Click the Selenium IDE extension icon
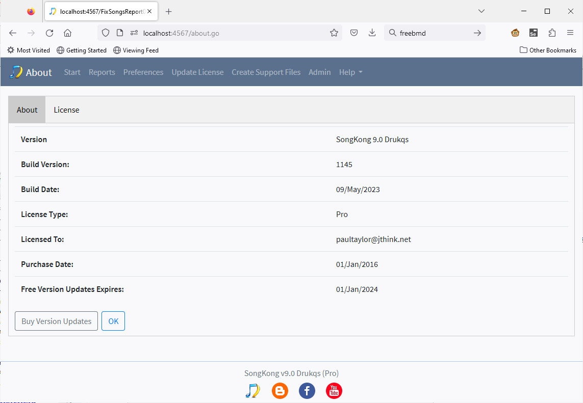583x403 pixels. [533, 33]
